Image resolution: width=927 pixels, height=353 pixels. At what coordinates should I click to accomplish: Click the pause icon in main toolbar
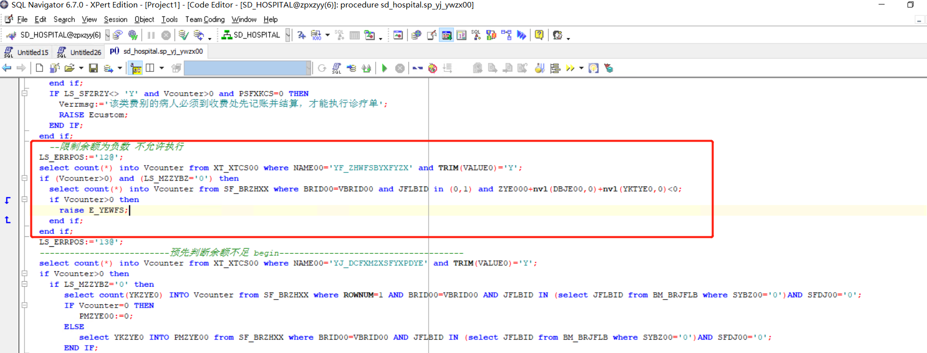[x=151, y=35]
